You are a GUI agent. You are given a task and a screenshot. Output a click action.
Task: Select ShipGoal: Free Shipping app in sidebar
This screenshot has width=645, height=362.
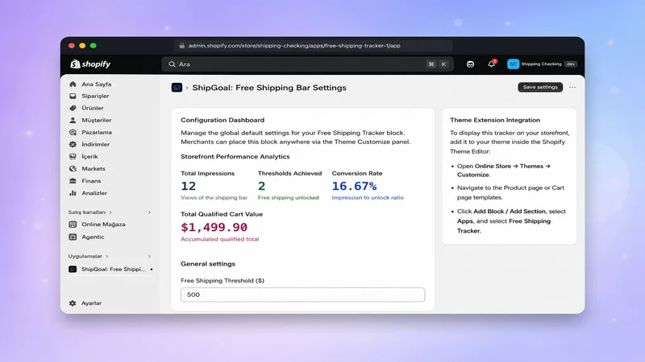[x=111, y=269]
